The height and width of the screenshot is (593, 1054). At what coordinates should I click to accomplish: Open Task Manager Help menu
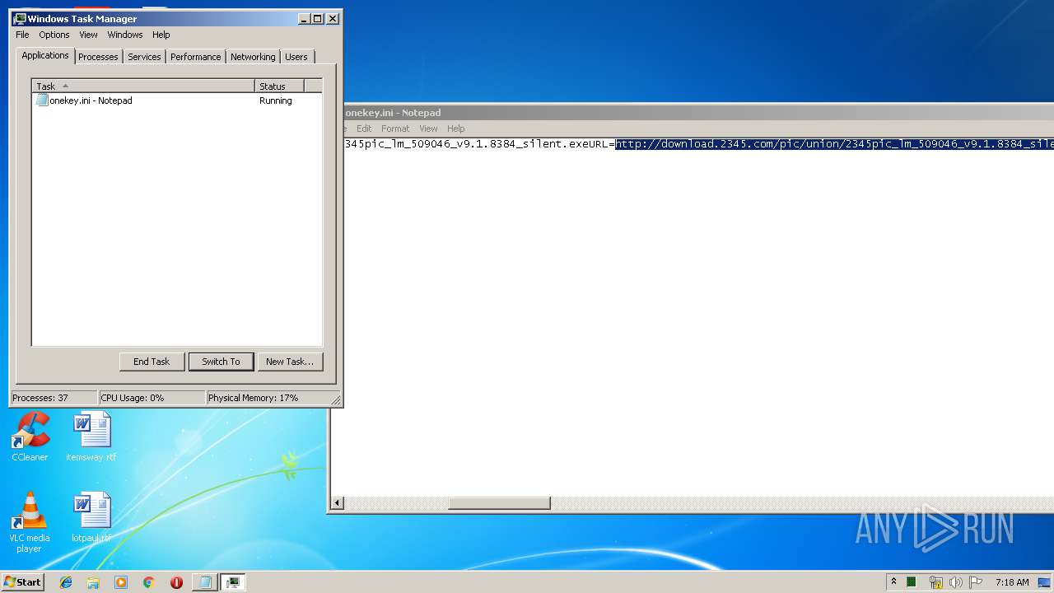(161, 35)
